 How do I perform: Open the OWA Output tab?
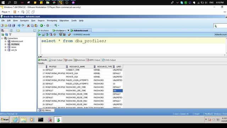[x=109, y=60]
